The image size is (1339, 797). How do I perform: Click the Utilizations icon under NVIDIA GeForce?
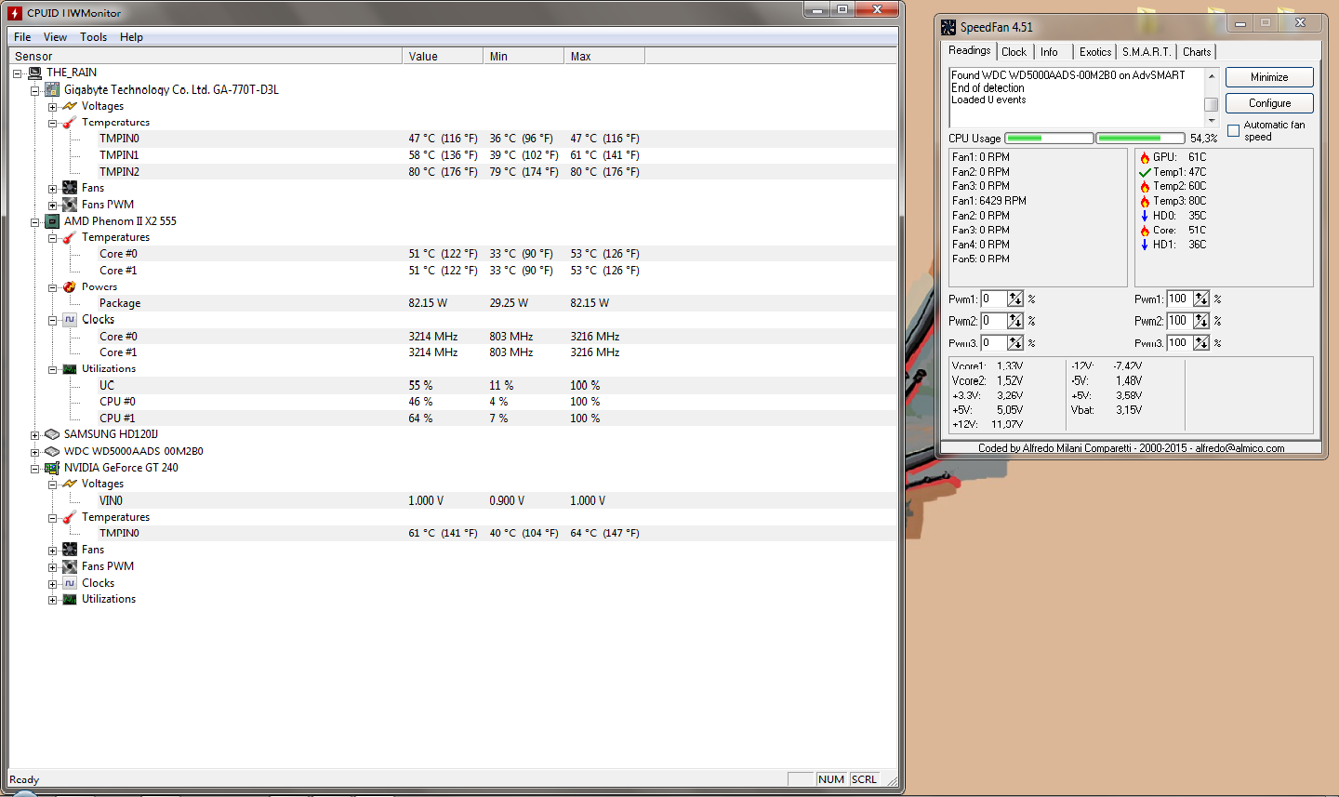click(70, 600)
